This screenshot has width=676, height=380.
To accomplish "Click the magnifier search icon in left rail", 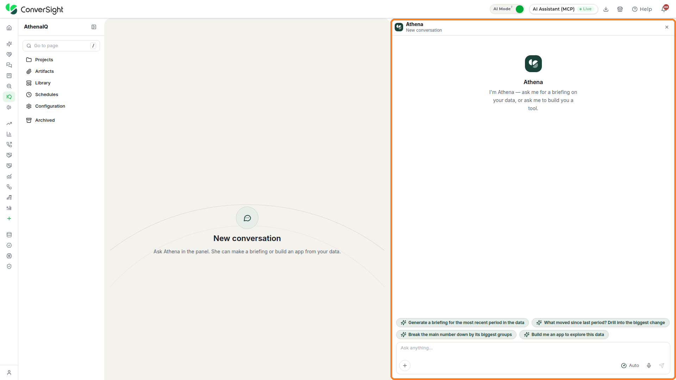I will click(x=9, y=86).
